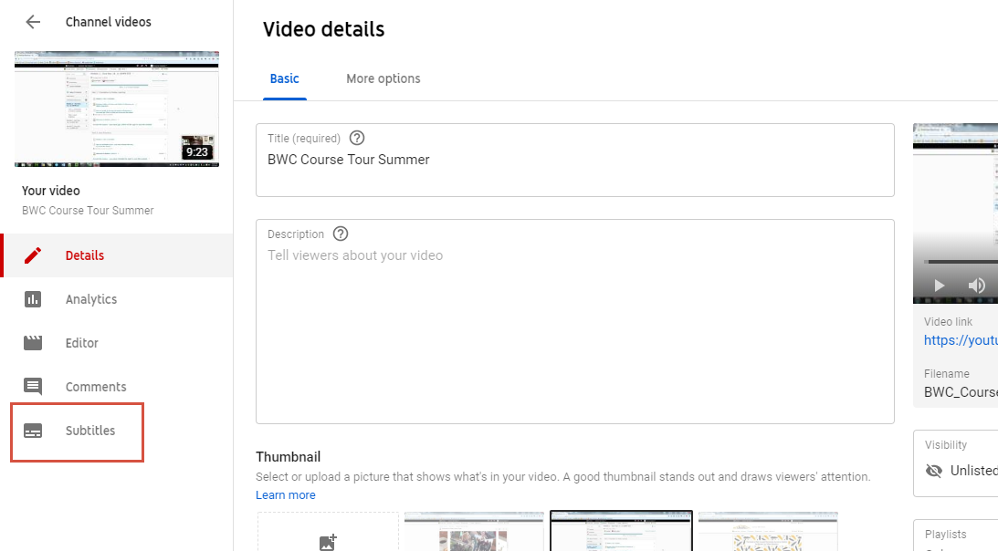Switch to the More options tab

[383, 78]
